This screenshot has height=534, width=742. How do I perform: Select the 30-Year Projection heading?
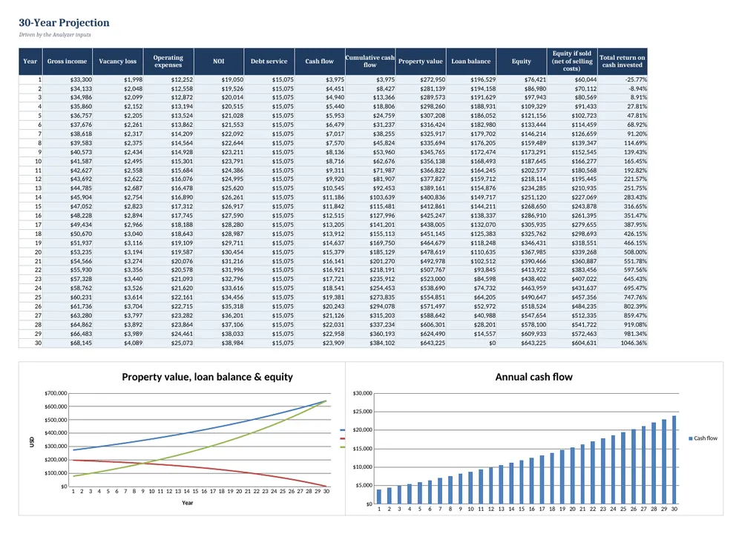coord(64,23)
